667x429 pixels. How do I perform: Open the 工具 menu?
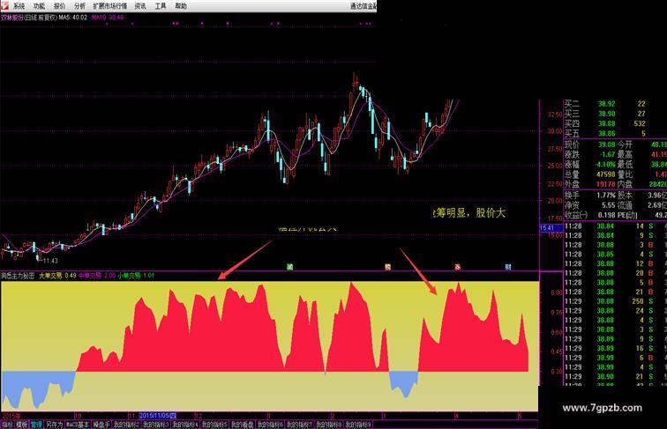[x=161, y=6]
